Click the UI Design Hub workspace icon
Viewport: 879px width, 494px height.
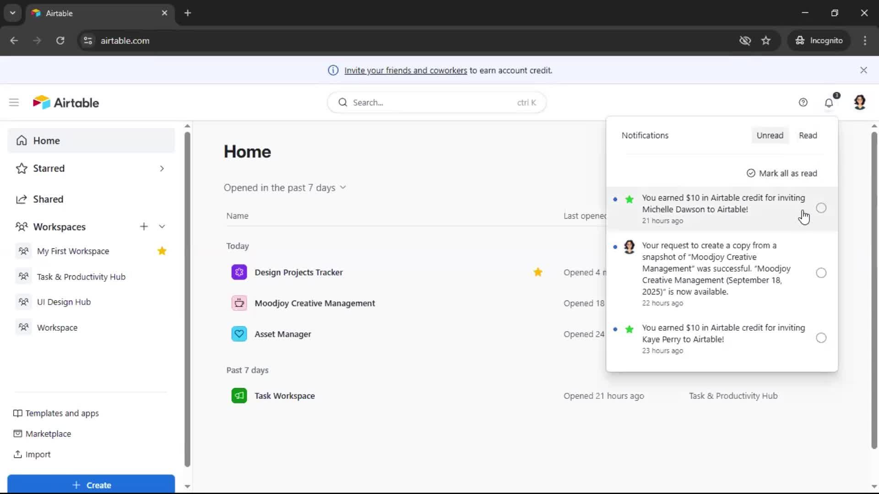click(23, 302)
